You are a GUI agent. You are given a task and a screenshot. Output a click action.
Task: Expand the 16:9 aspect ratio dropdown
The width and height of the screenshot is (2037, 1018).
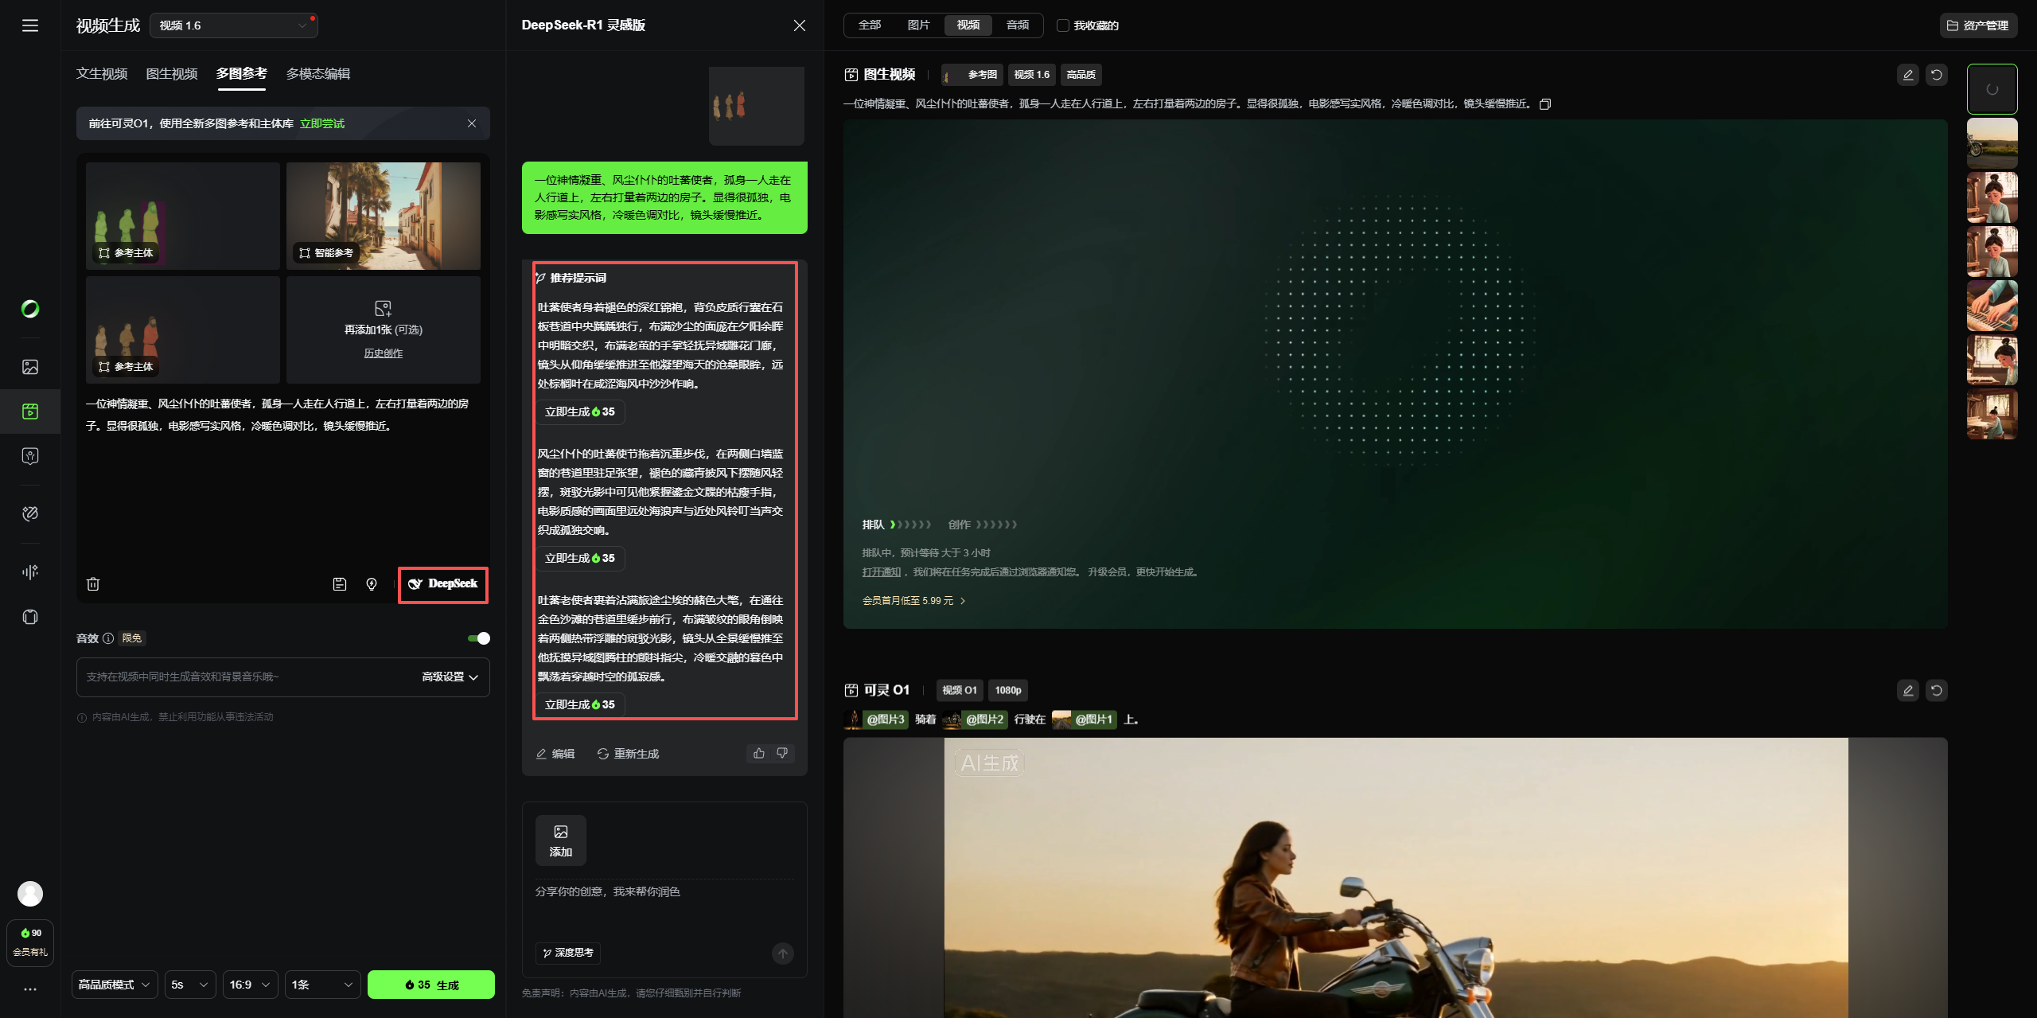point(250,985)
